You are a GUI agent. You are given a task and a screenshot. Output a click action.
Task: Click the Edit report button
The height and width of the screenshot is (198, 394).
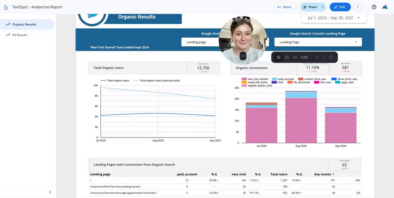(x=340, y=7)
